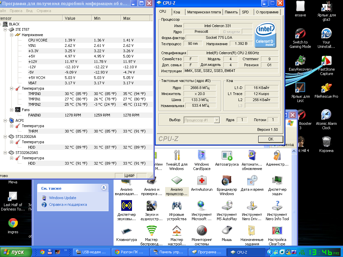
Task: Open the Брандмауэр Windows control panel icon
Action: (227, 181)
